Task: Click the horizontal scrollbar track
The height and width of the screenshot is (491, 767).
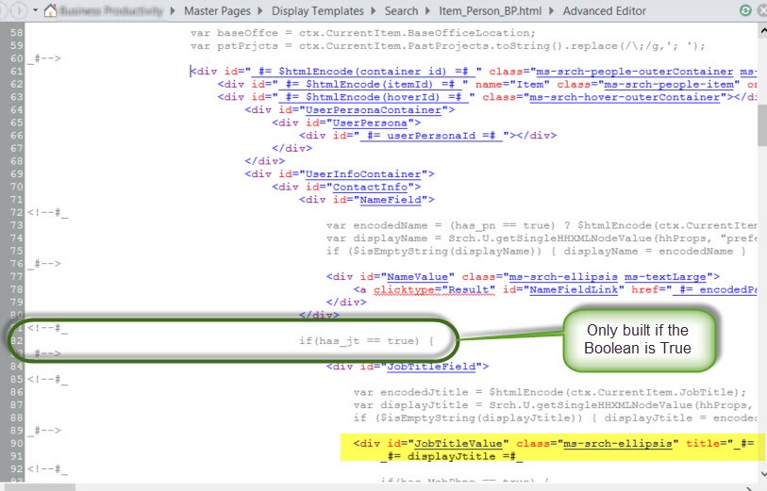Action: [x=377, y=486]
